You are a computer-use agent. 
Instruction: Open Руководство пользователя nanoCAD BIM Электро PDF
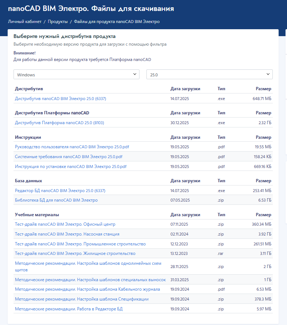point(72,147)
